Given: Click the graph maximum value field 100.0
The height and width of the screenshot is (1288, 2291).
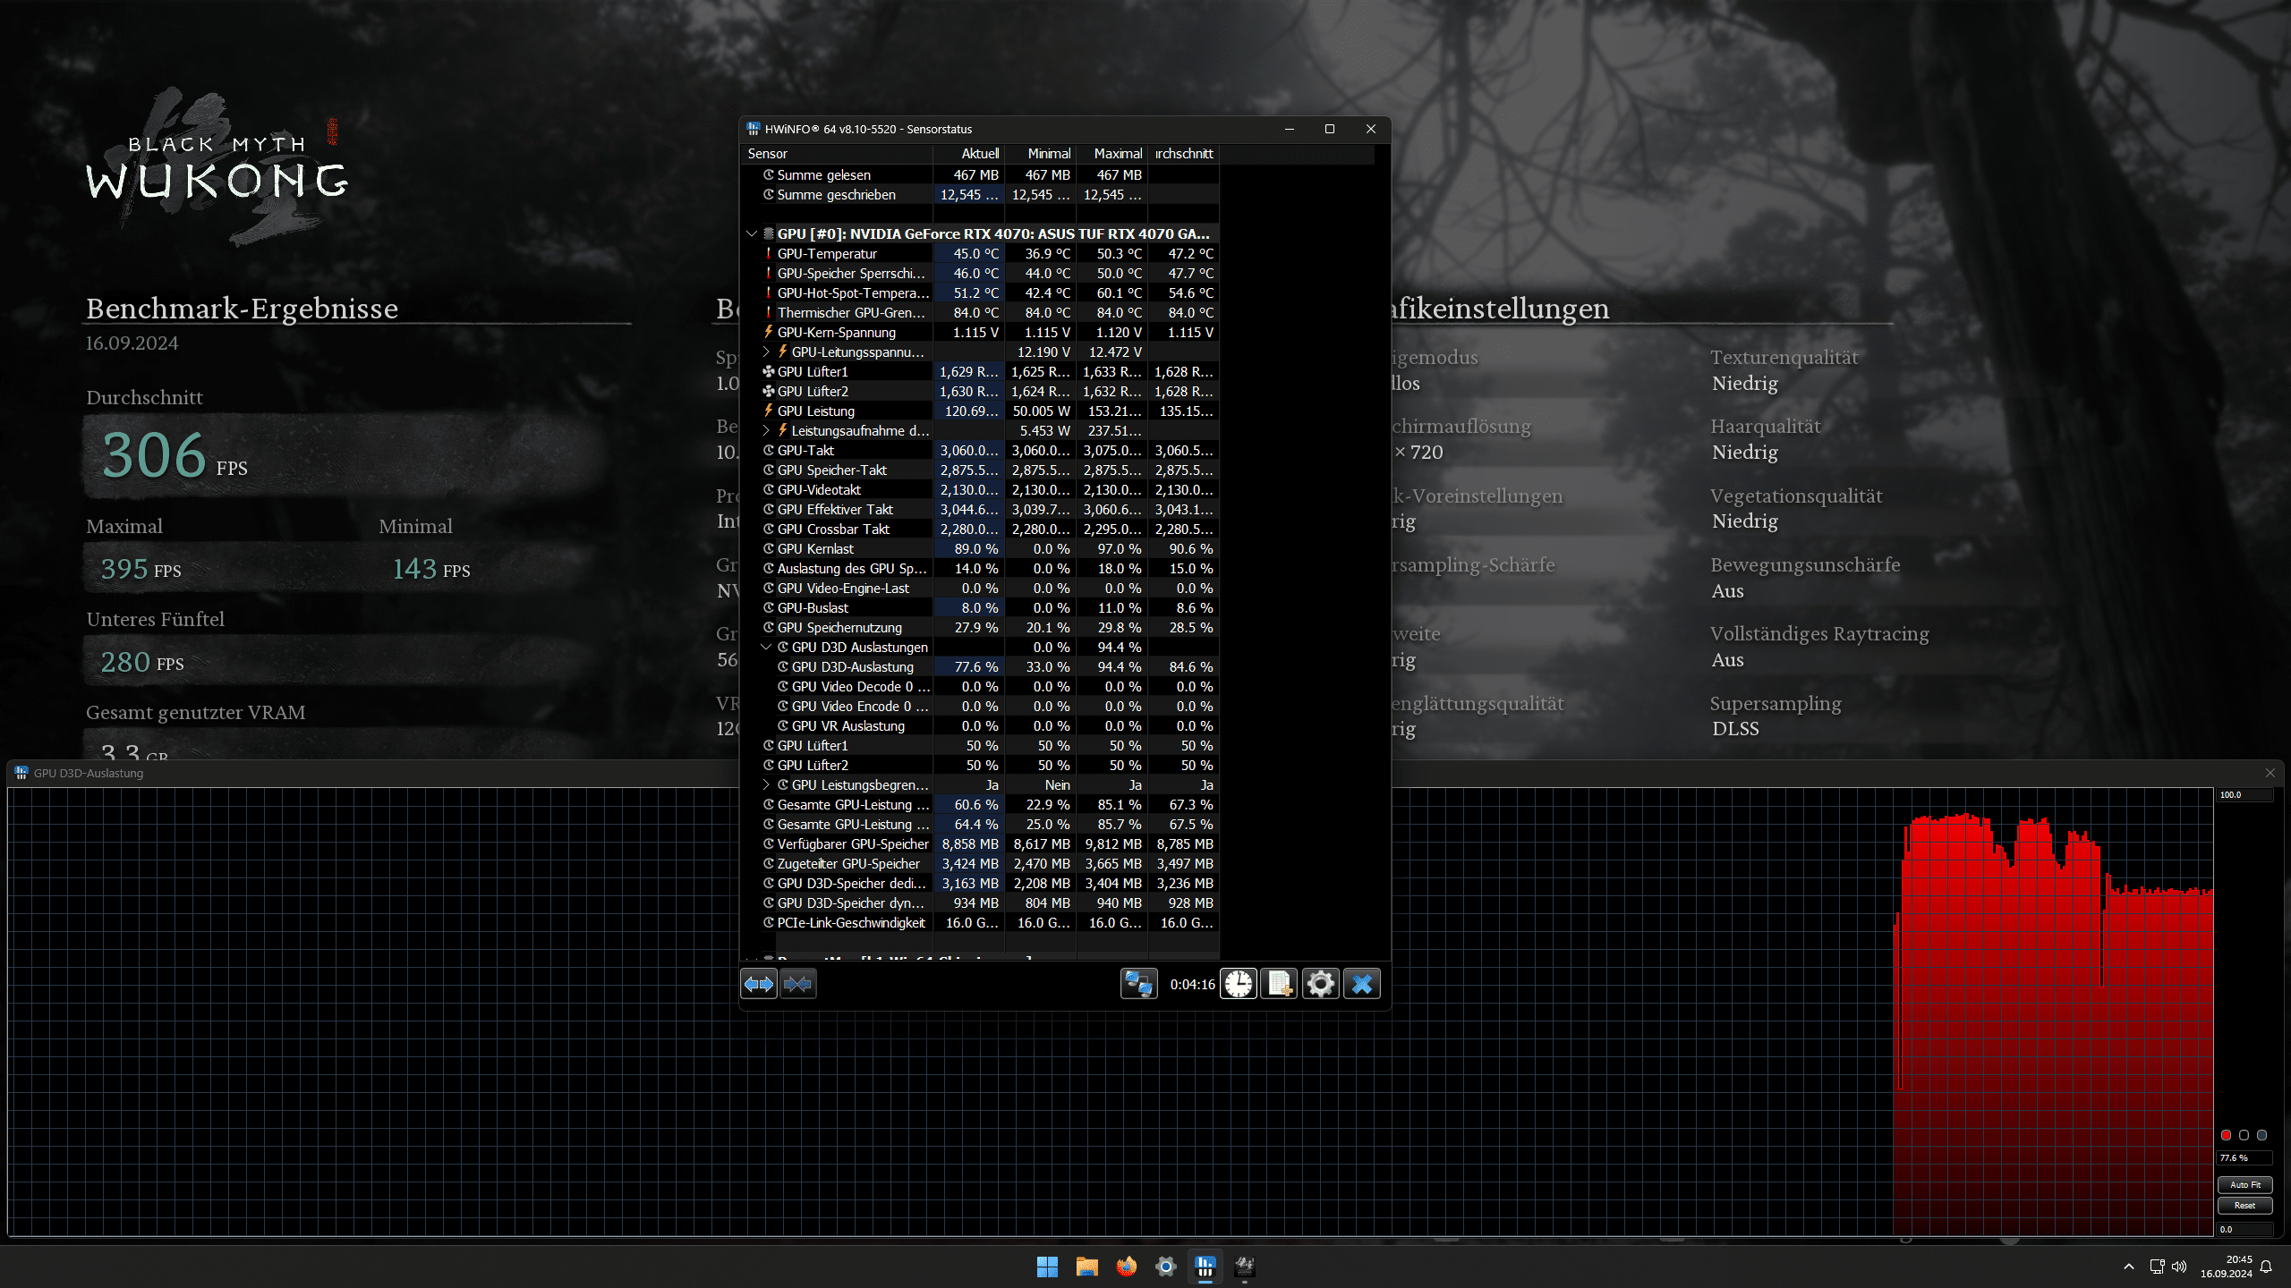Looking at the screenshot, I should point(2244,794).
